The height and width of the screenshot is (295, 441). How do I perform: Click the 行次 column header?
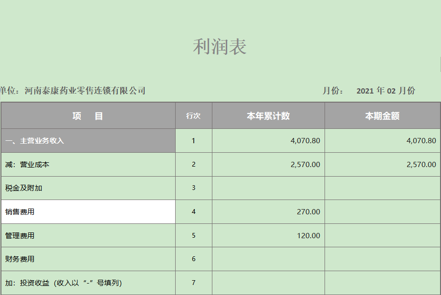tap(193, 116)
